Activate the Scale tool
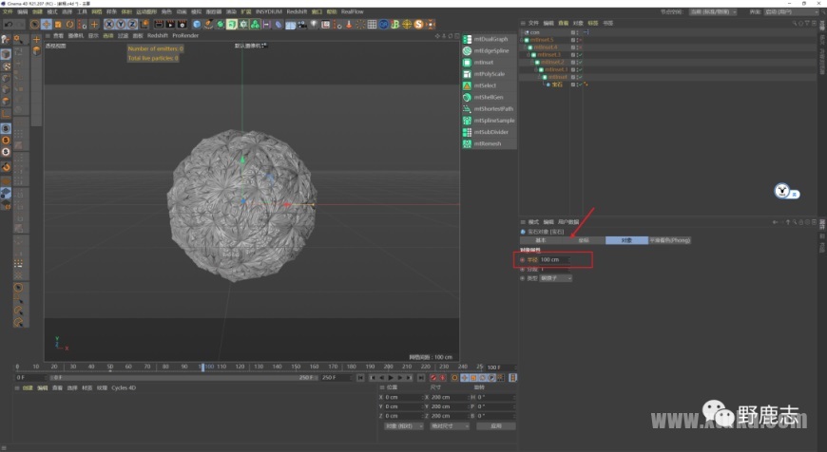This screenshot has height=452, width=827. (58, 25)
